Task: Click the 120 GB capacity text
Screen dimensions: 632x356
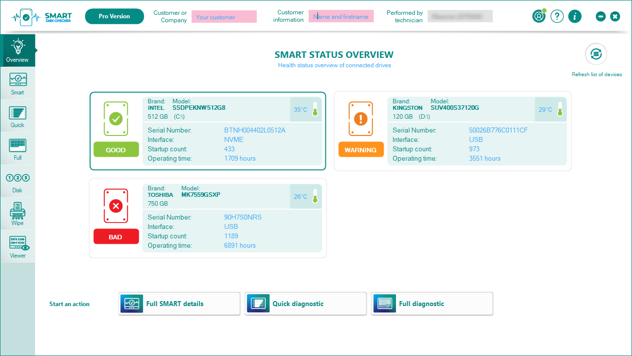Action: click(x=403, y=117)
